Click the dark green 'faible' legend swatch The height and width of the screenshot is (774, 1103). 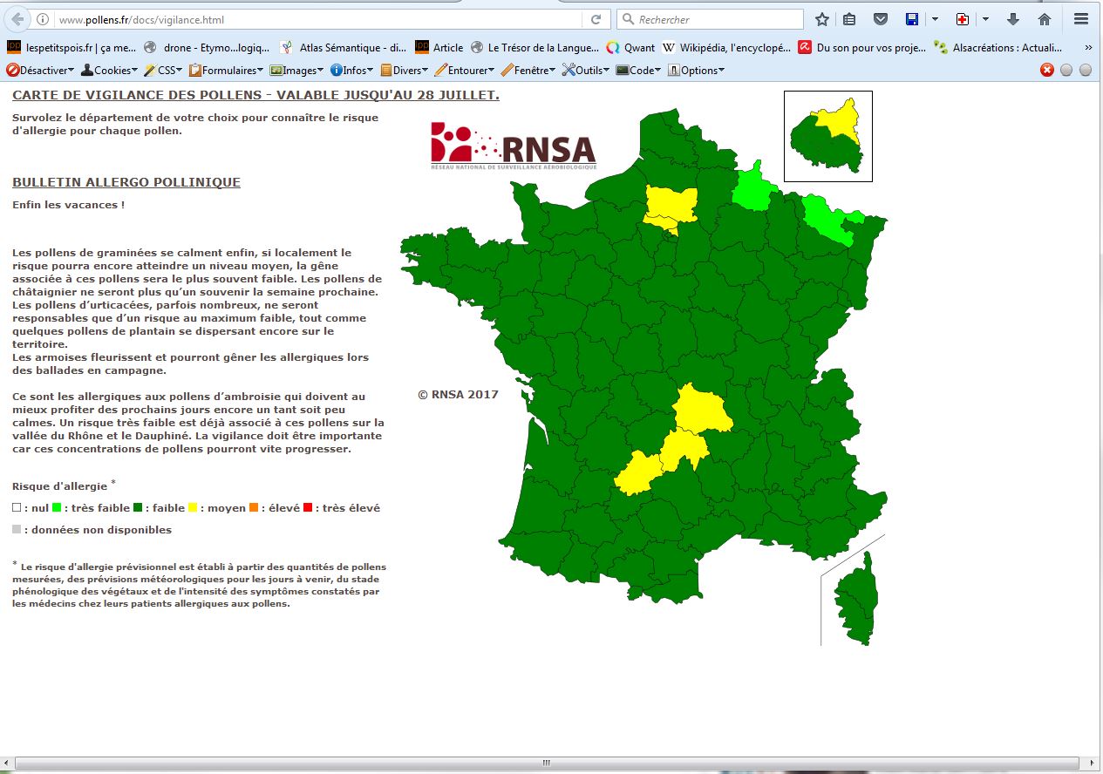[137, 507]
